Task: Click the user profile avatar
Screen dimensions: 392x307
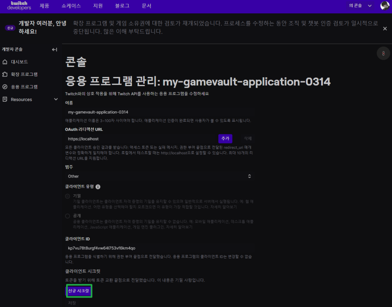Action: pyautogui.click(x=384, y=6)
